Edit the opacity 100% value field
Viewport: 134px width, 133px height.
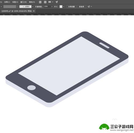(47, 6)
